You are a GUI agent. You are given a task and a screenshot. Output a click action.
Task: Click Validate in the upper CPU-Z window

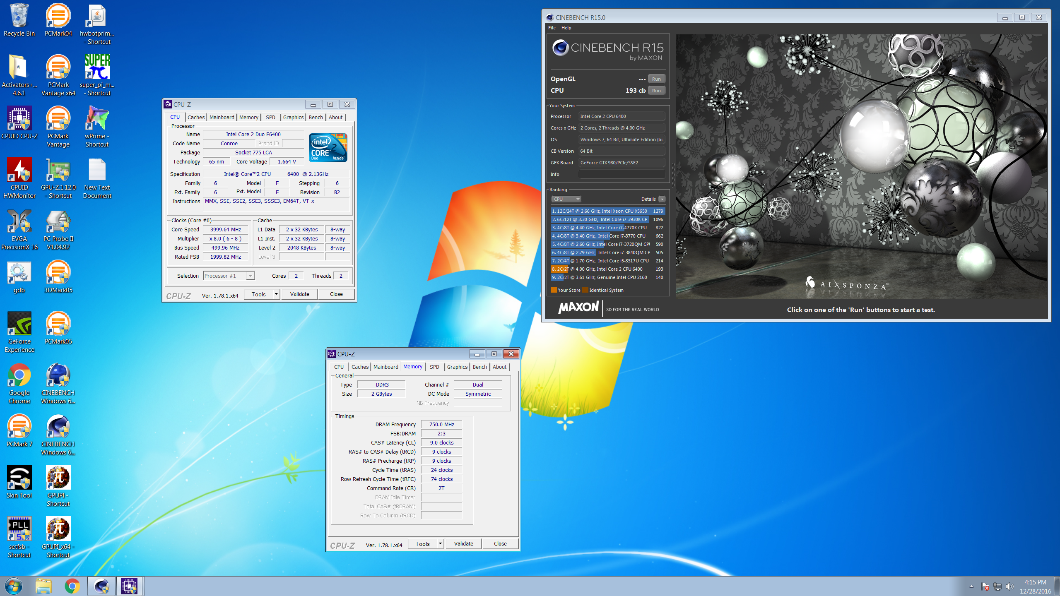tap(300, 294)
